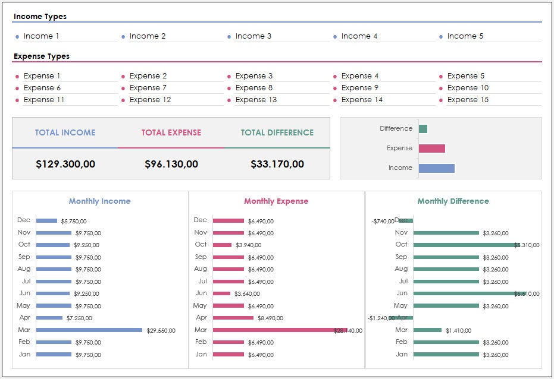
Task: Click the $1.410,00 difference data label
Action: click(x=459, y=331)
